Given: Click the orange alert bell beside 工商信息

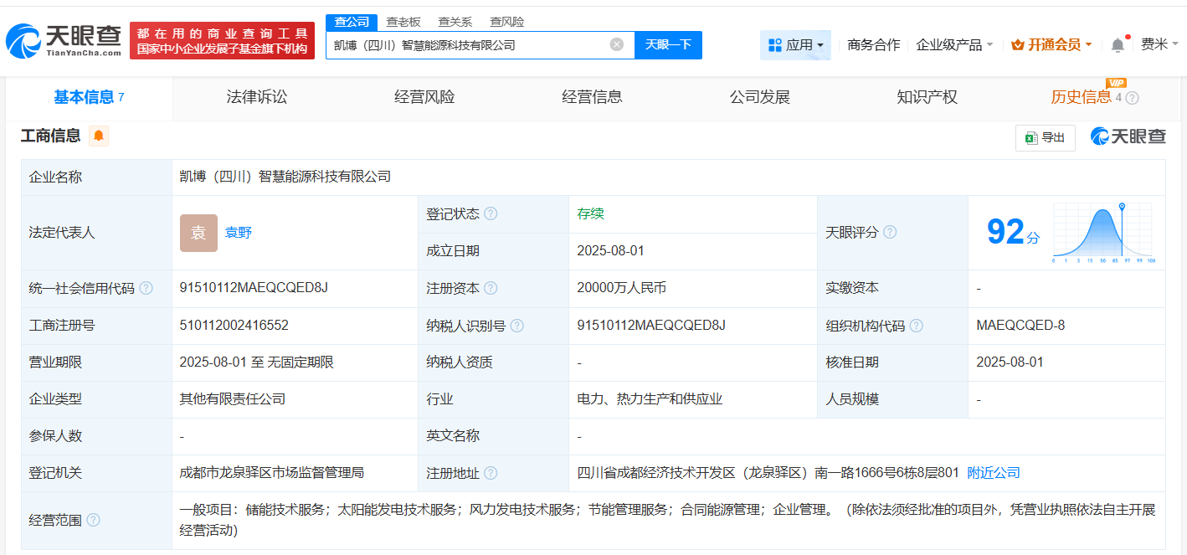Looking at the screenshot, I should (x=99, y=136).
